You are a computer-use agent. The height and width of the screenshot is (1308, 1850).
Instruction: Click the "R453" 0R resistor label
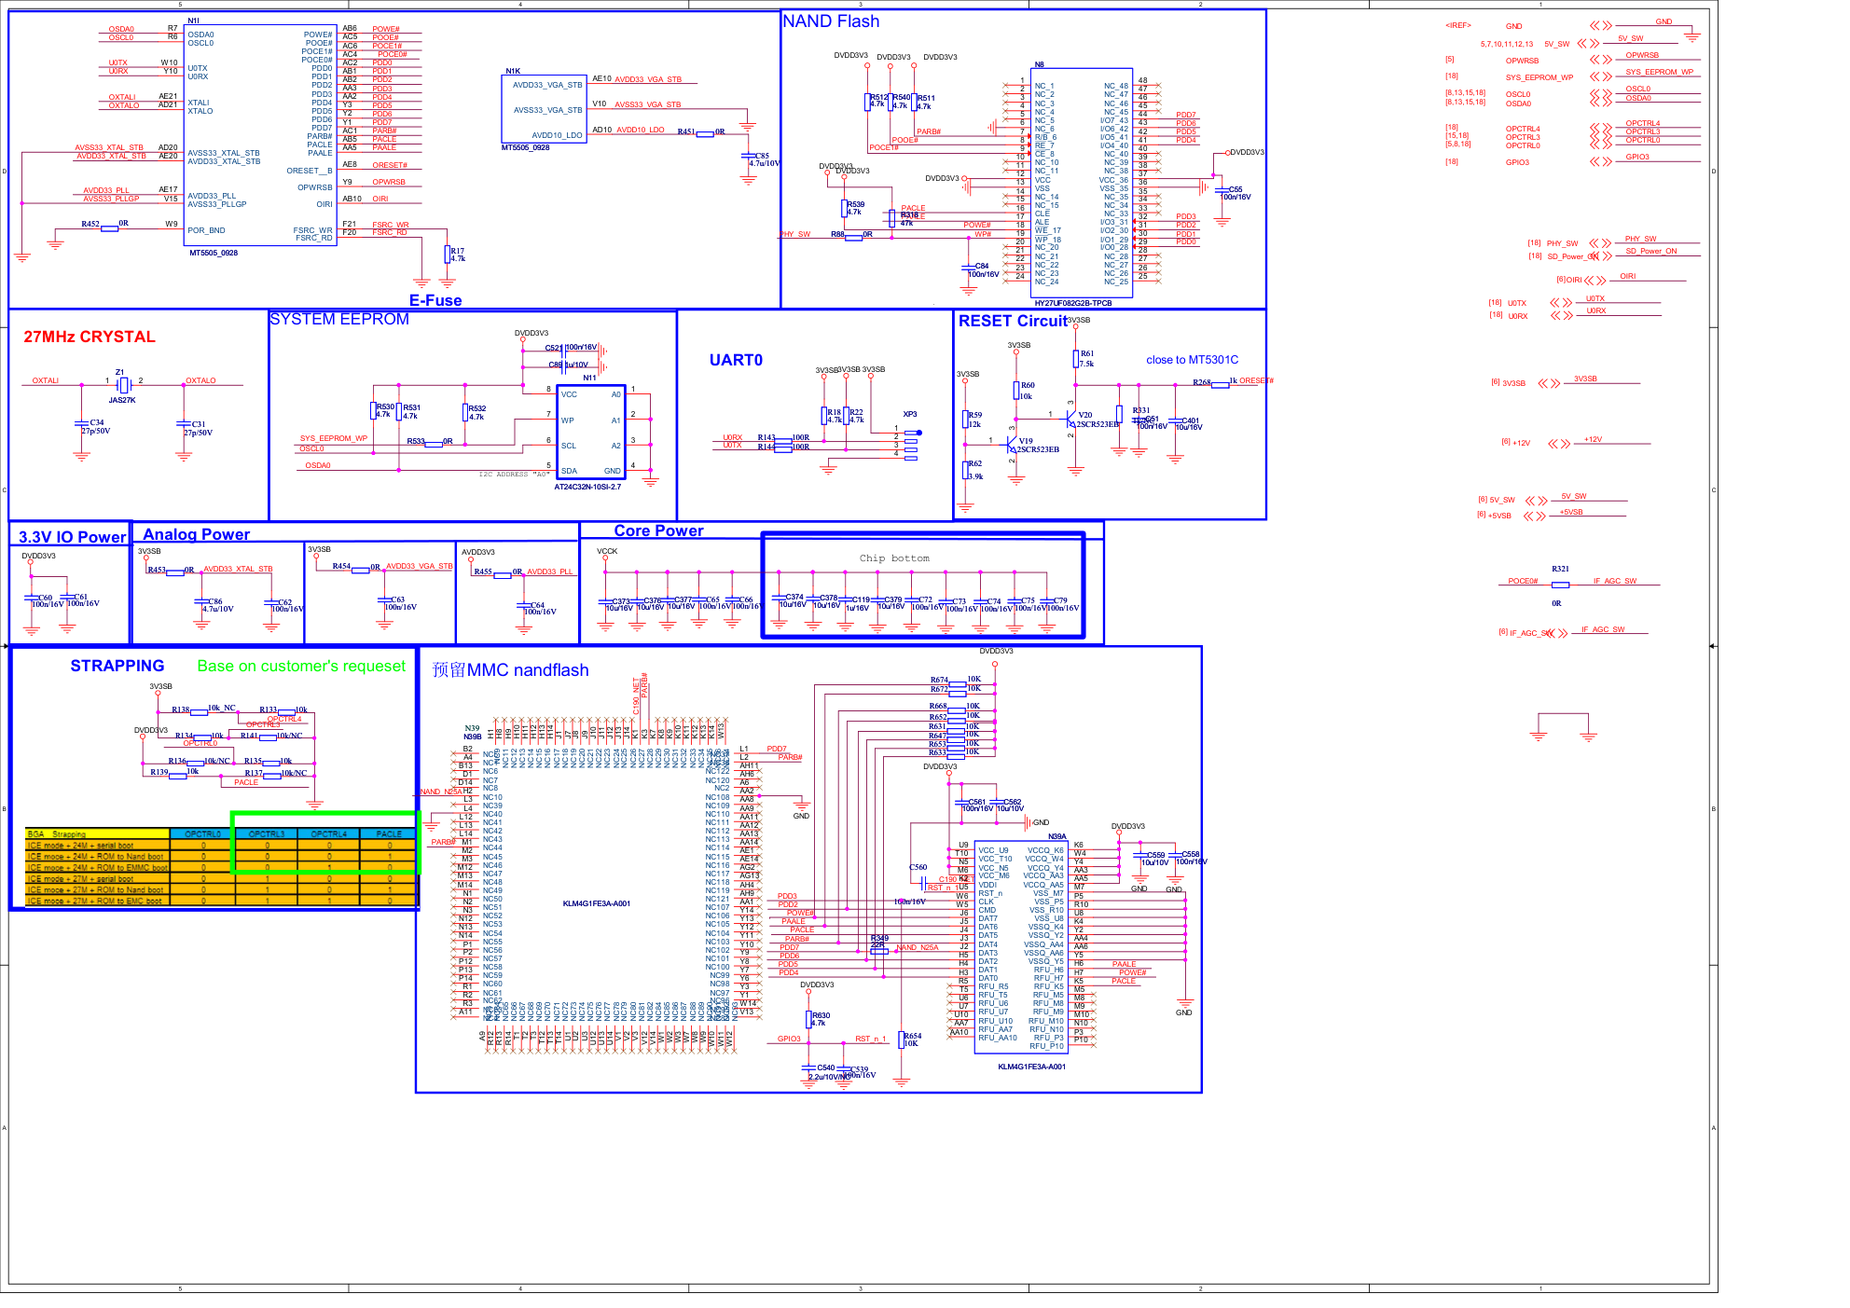click(156, 570)
